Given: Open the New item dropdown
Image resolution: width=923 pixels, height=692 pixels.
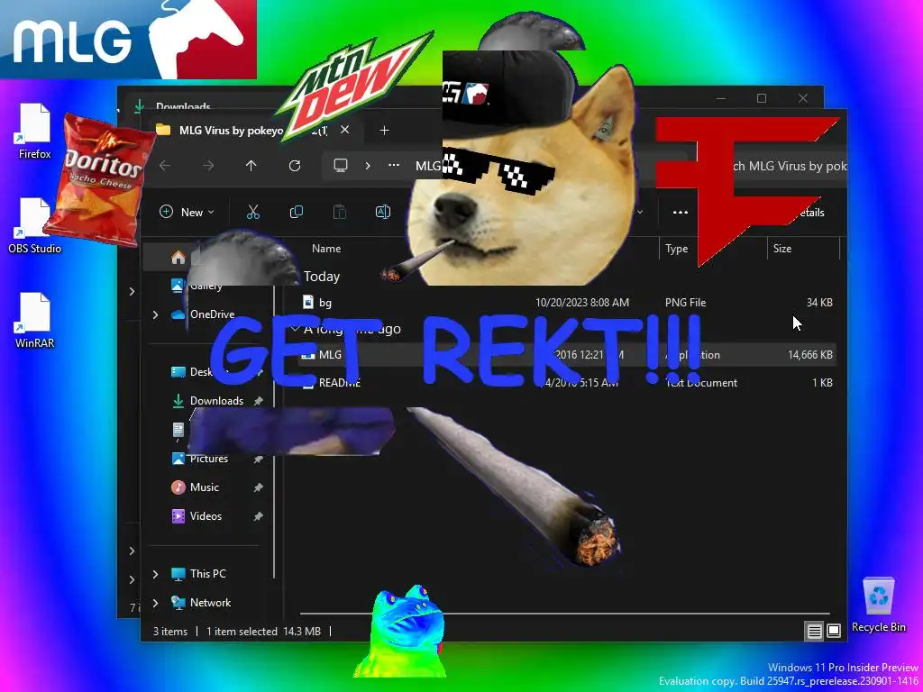Looking at the screenshot, I should tap(187, 212).
